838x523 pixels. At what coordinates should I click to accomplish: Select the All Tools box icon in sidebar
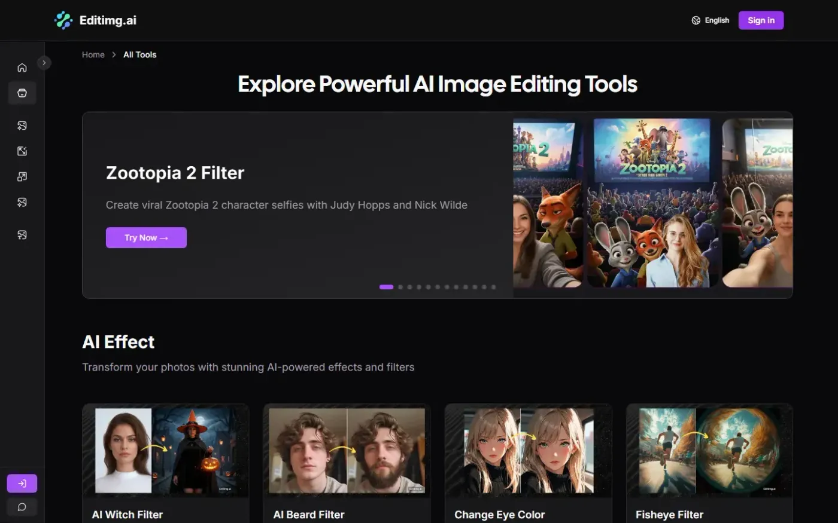22,93
